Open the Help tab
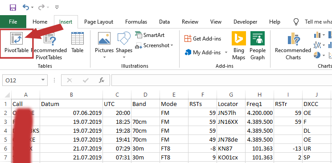 (275, 22)
